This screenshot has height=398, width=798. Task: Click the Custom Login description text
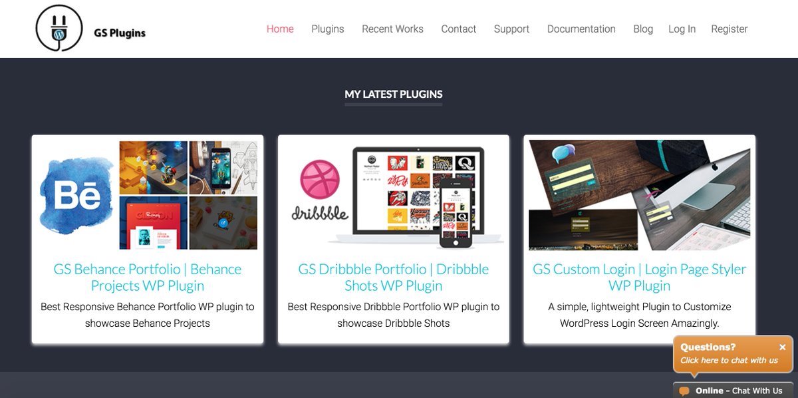point(640,315)
